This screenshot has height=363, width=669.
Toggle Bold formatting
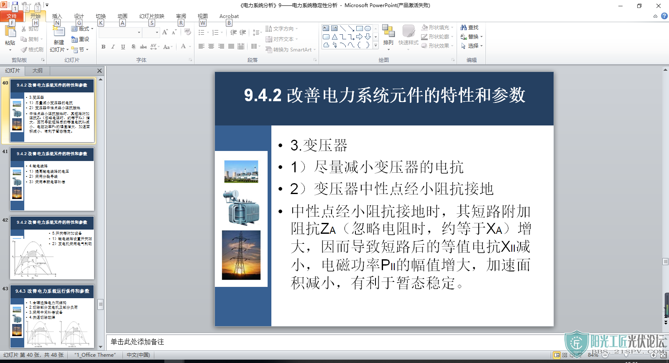[103, 46]
